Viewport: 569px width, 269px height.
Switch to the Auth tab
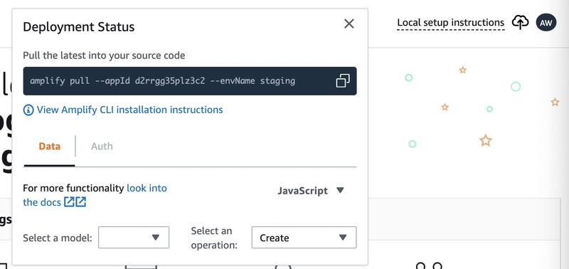pos(102,147)
